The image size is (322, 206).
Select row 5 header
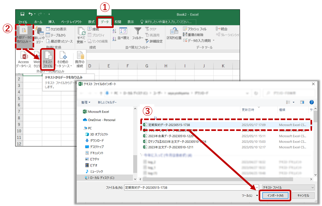[19, 98]
